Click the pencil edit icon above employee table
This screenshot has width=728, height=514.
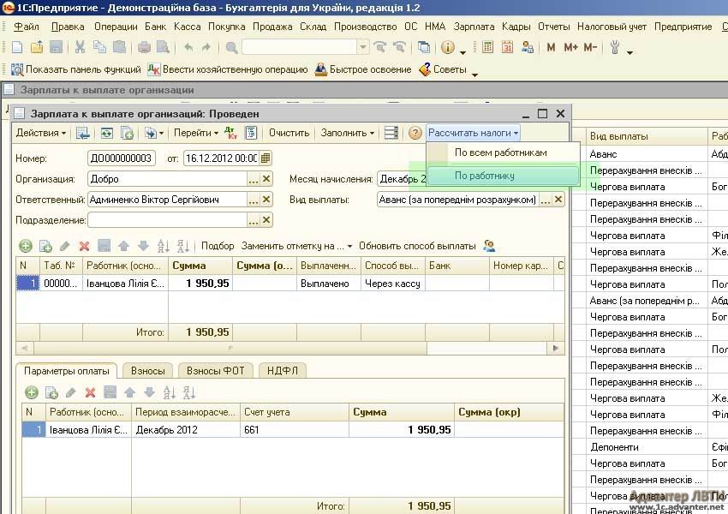tap(64, 246)
